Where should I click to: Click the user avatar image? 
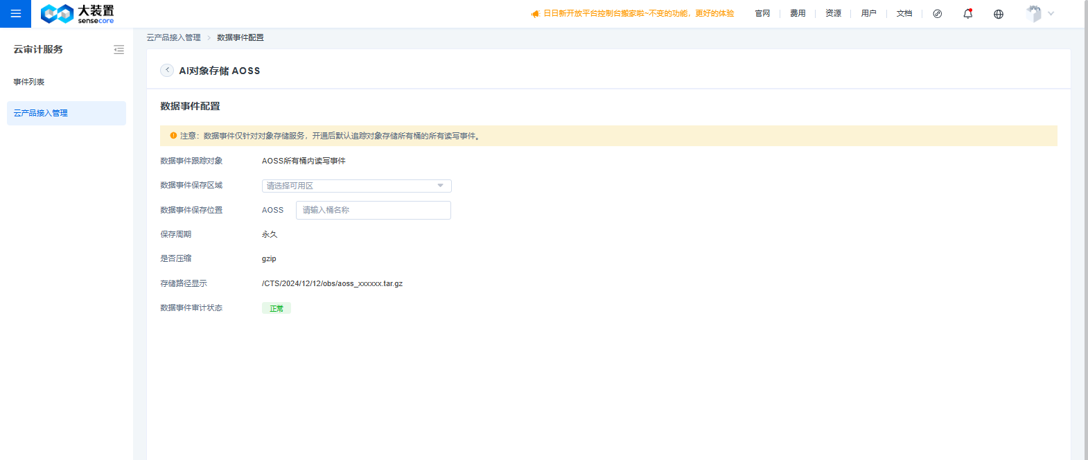(x=1033, y=13)
